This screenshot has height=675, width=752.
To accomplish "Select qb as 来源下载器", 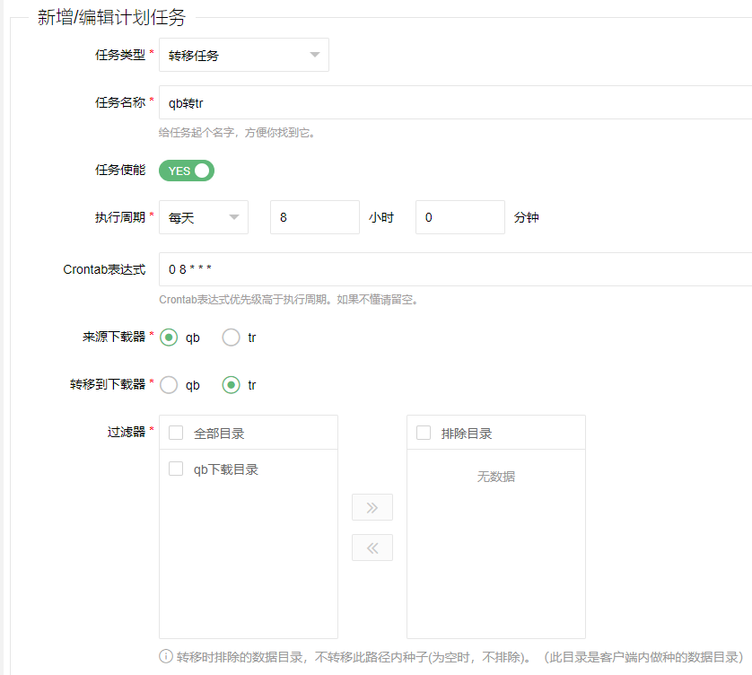I will pyautogui.click(x=169, y=337).
